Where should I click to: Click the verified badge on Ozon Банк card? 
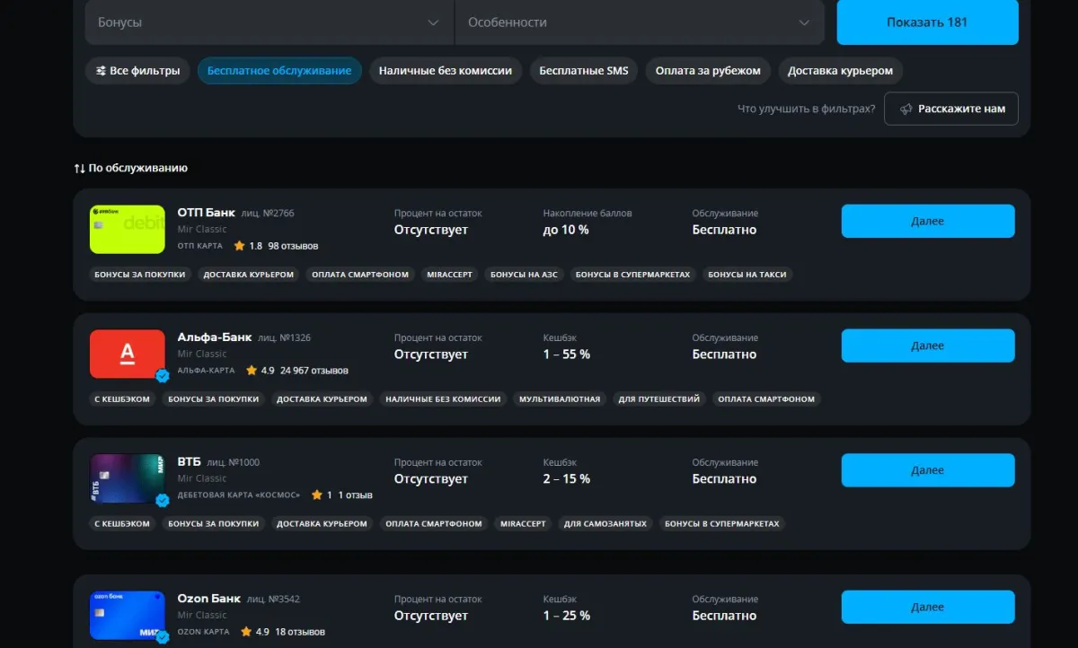click(x=163, y=637)
